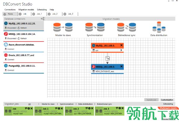This screenshot has height=122, width=179.
Task: Filter migration jobs by Master to slave
Action: [48, 104]
